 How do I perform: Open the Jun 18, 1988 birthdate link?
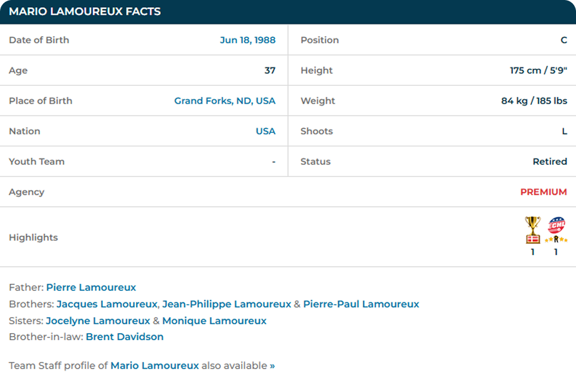pos(248,40)
